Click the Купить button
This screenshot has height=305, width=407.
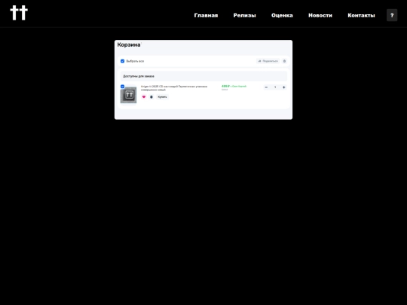coord(163,97)
